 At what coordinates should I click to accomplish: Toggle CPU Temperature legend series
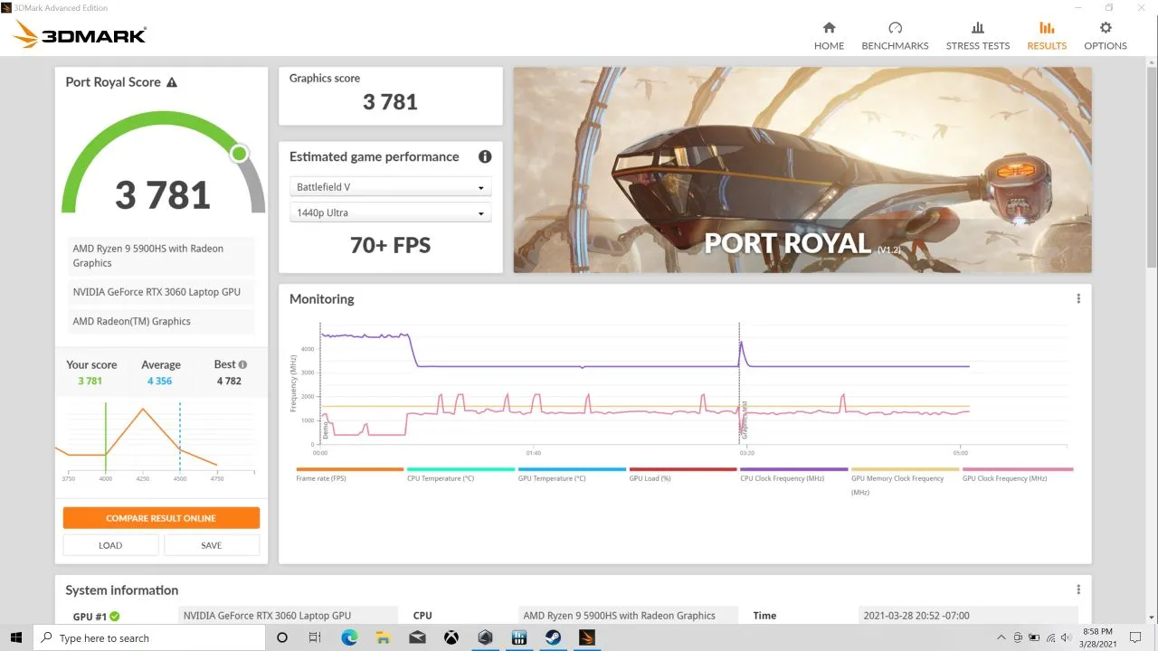tap(460, 474)
